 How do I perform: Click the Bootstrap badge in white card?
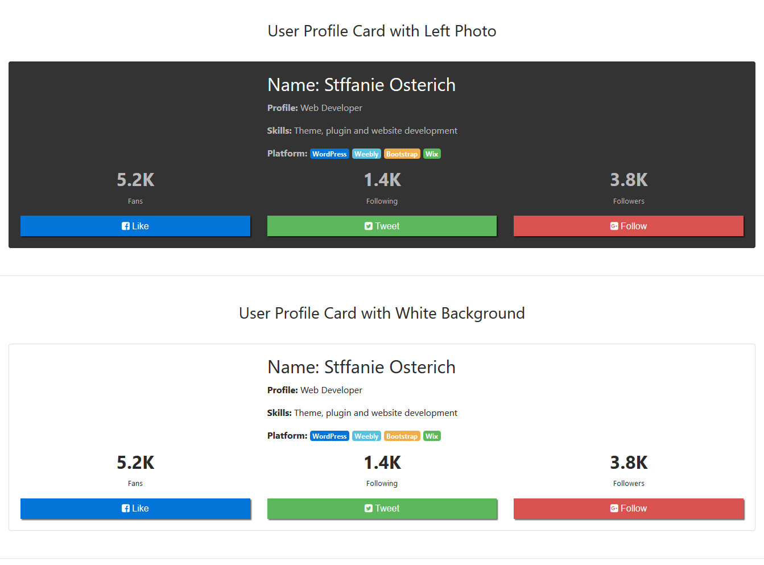point(402,436)
